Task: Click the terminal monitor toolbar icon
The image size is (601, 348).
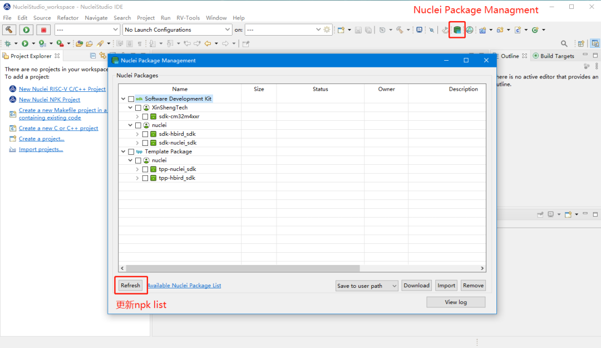Action: (x=420, y=30)
